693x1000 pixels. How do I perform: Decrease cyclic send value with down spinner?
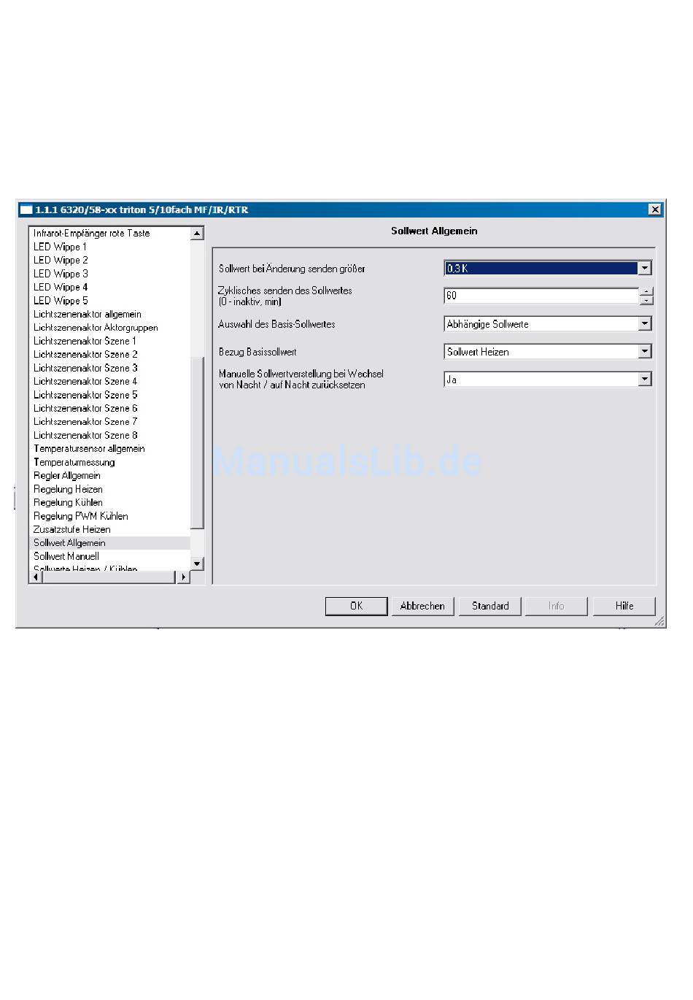[646, 300]
